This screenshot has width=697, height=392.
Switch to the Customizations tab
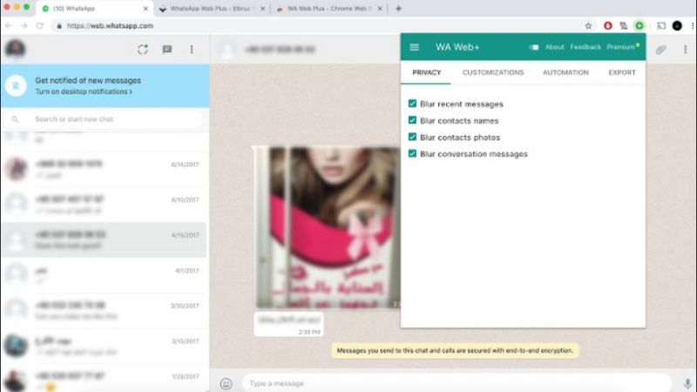click(493, 72)
